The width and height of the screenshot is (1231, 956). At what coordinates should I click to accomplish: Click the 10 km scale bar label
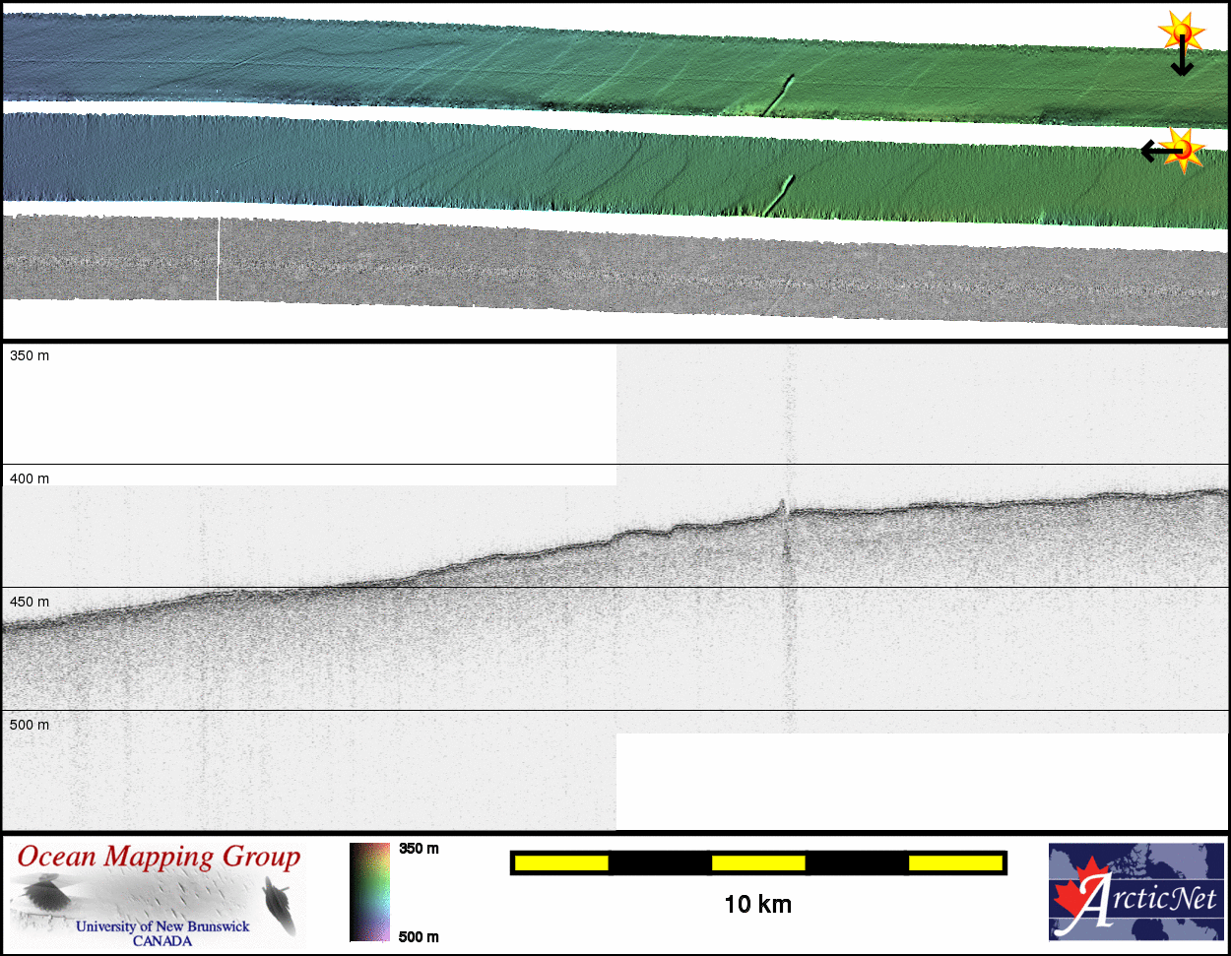tap(757, 904)
